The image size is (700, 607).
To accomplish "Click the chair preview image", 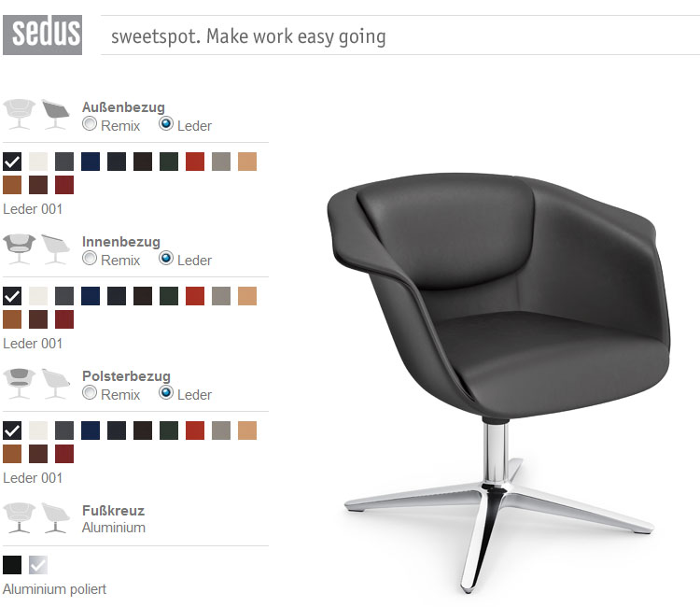I will [x=498, y=382].
